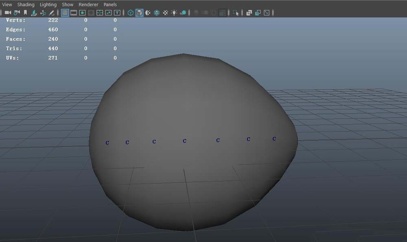Click the Tris: label in HUD
This screenshot has height=242, width=407.
point(14,48)
